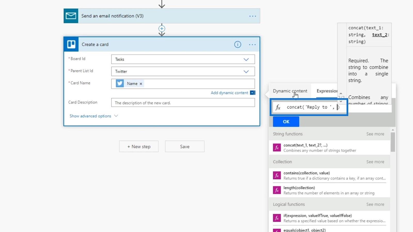Click the Create a card header title
The image size is (413, 232).
(95, 44)
